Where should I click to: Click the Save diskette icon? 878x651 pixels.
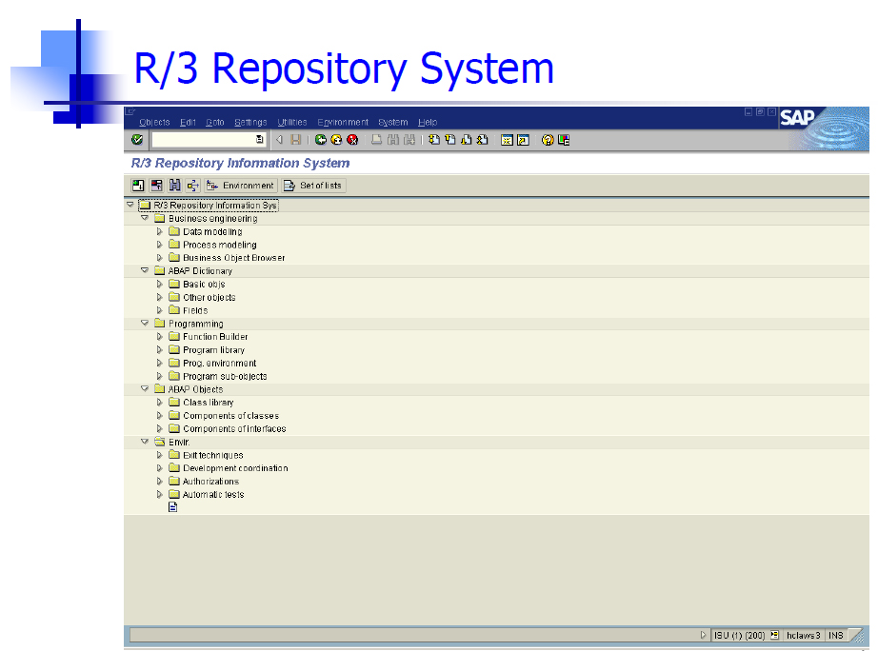295,139
